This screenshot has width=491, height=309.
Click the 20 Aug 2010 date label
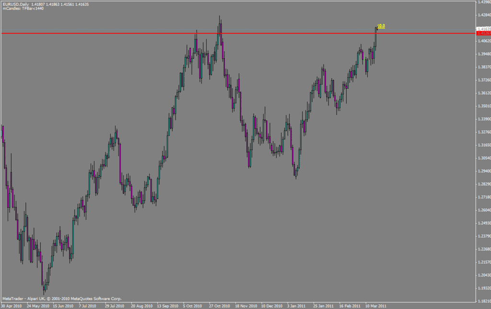point(141,306)
